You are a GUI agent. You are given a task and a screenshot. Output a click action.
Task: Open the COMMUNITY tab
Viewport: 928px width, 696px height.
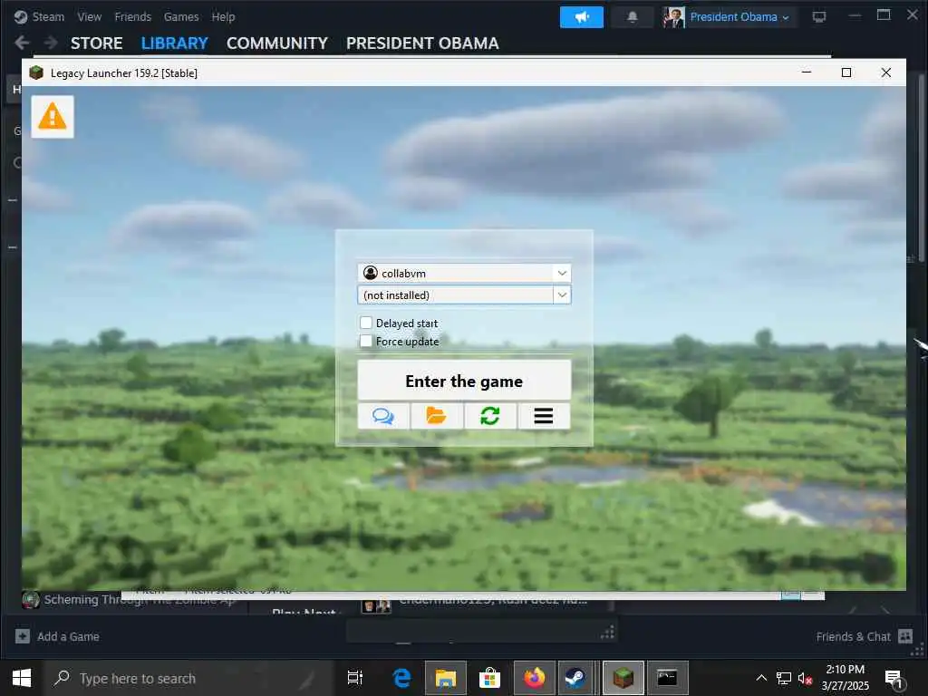point(277,43)
